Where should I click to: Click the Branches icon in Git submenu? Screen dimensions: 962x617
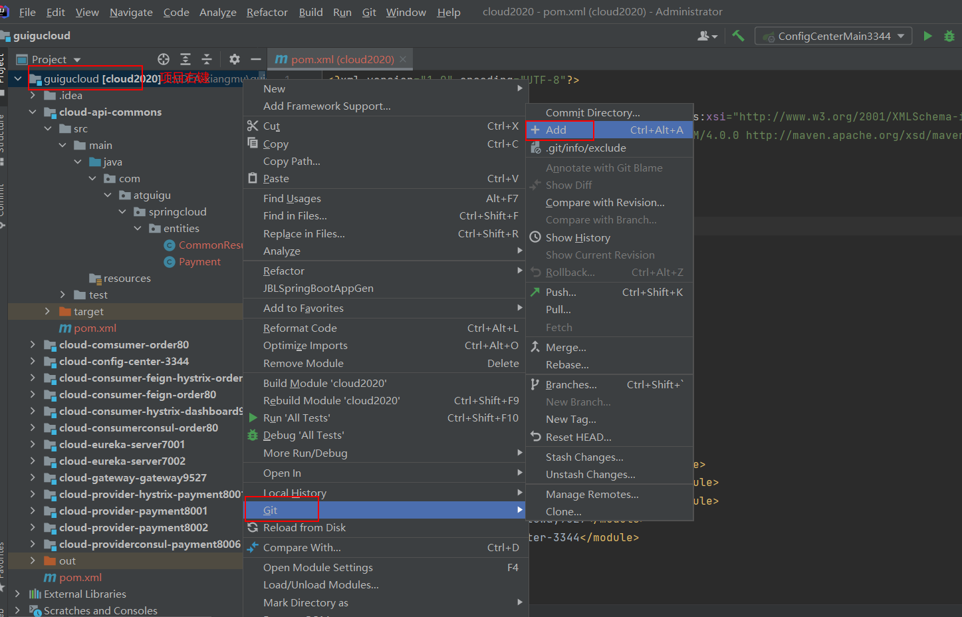pyautogui.click(x=535, y=384)
